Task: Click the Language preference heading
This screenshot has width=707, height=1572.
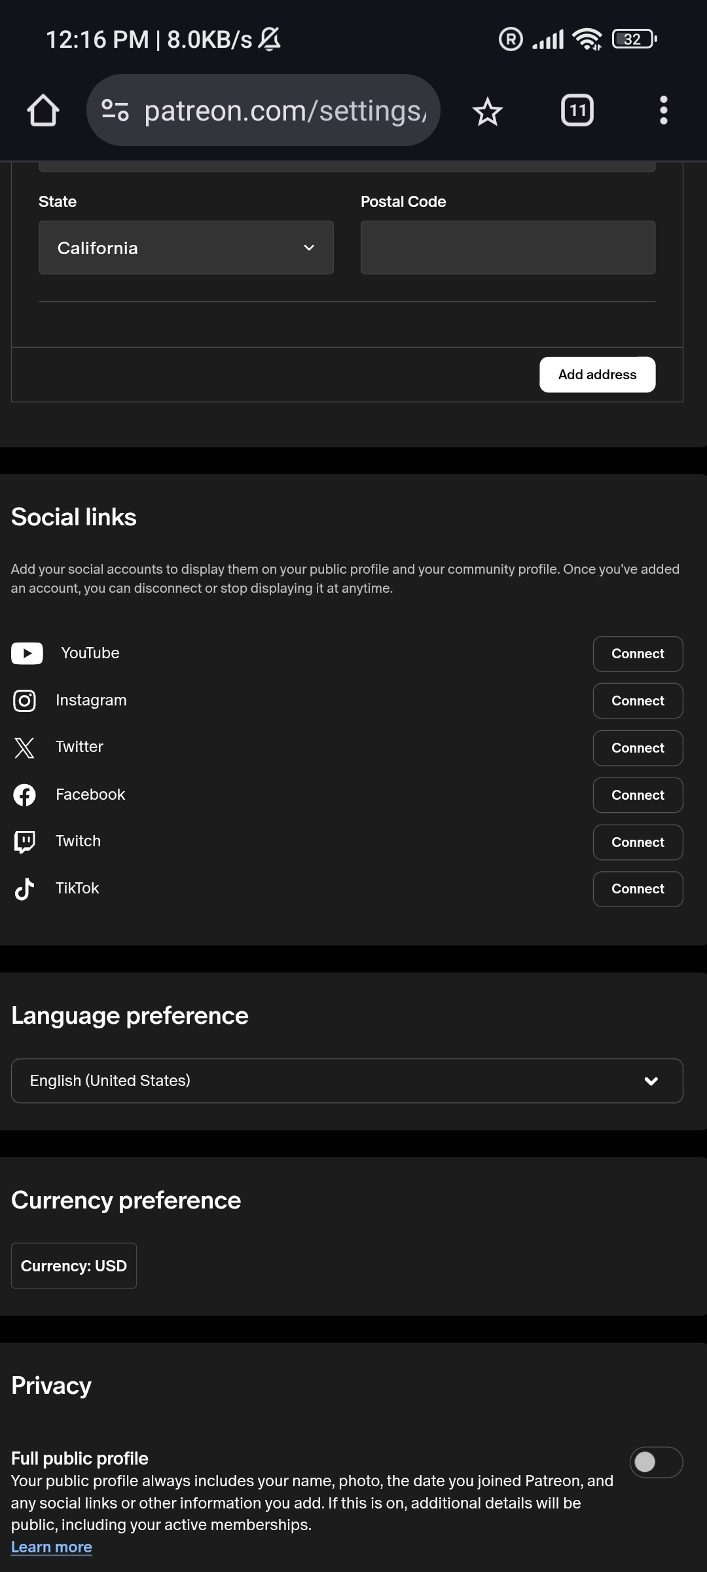Action: click(130, 1016)
